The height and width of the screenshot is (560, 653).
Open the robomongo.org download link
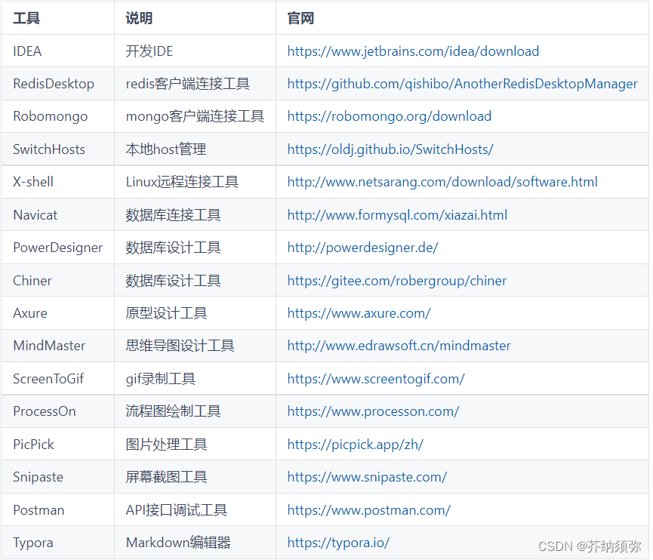[390, 116]
